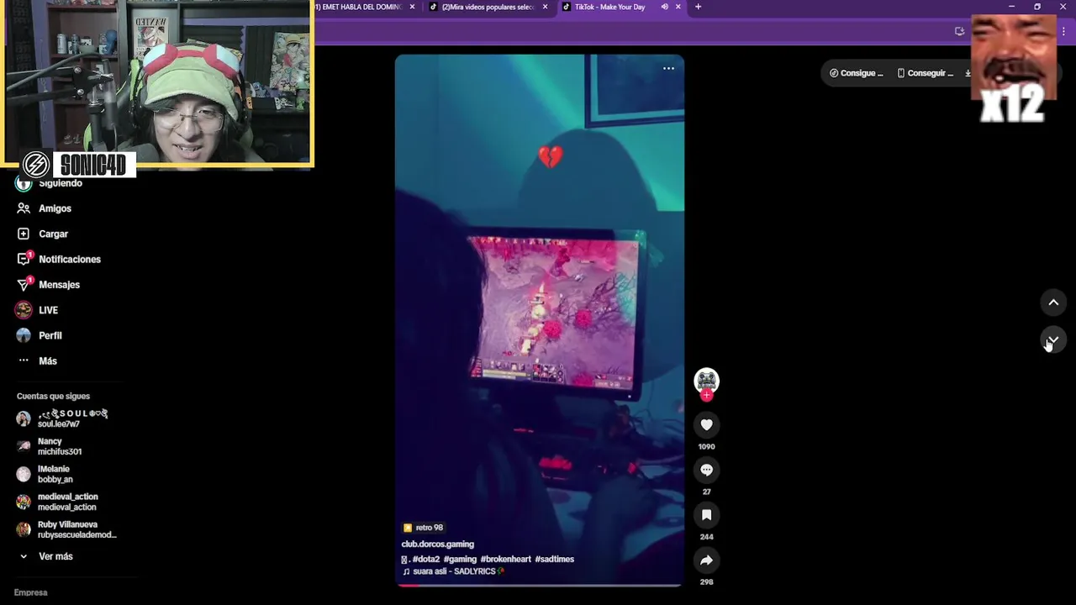
Task: Click the 244 saves count
Action: coord(706,537)
